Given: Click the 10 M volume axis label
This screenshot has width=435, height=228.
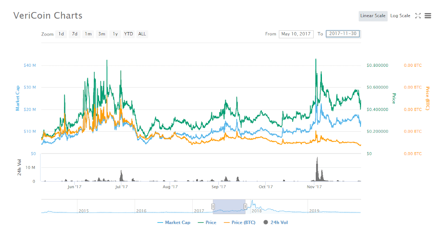Looking at the screenshot, I should pyautogui.click(x=30, y=167).
